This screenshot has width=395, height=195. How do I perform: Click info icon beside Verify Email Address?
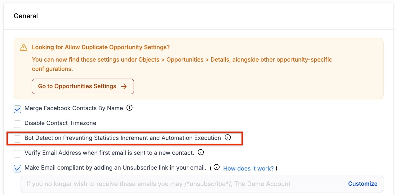pos(201,152)
